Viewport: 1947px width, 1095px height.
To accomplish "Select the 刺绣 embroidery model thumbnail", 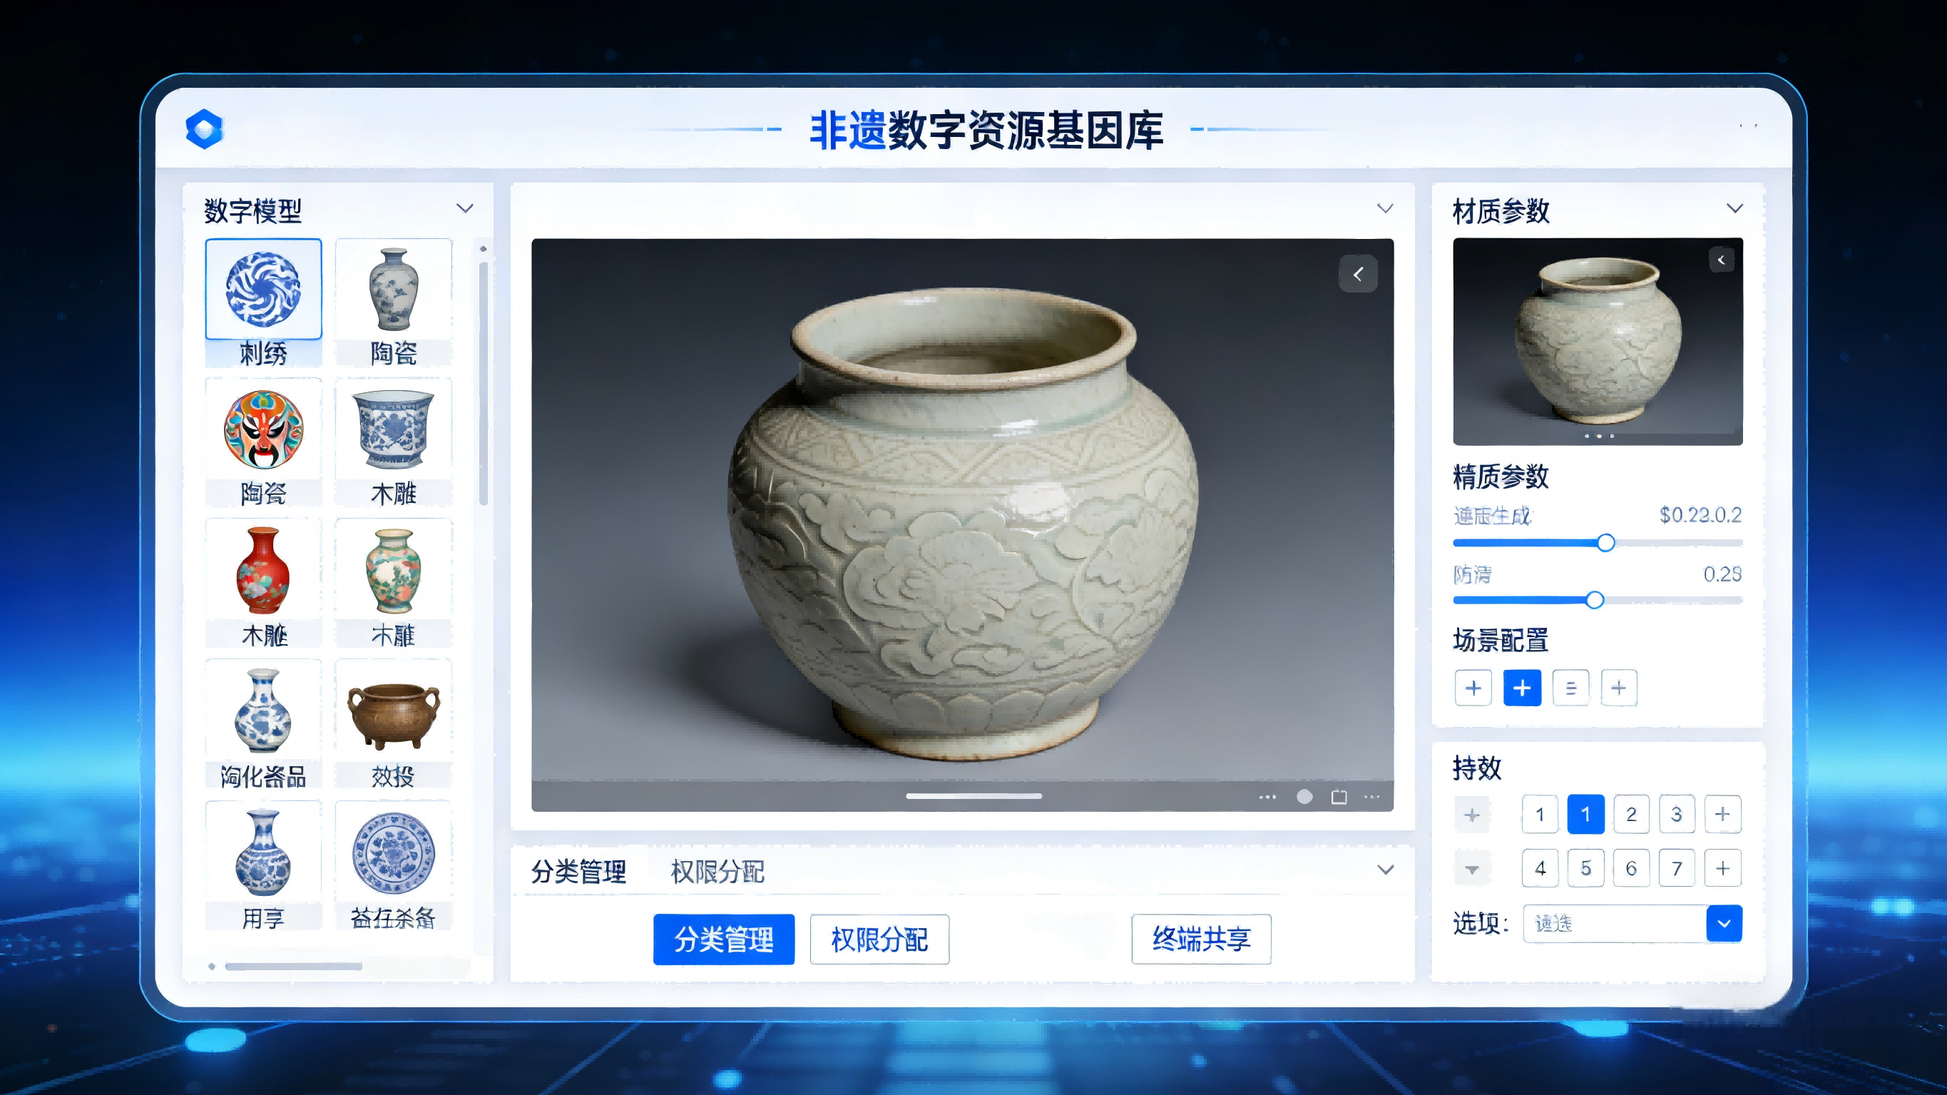I will click(262, 288).
